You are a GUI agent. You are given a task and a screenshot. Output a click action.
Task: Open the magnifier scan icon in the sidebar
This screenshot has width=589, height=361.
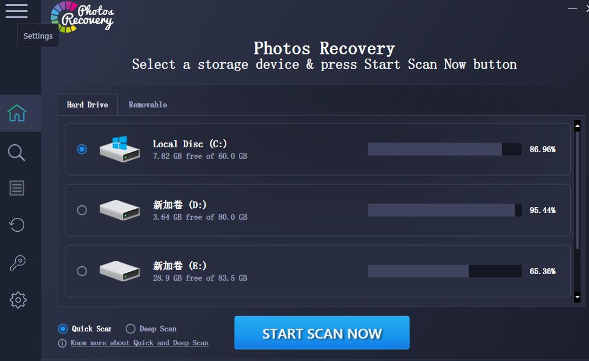click(16, 153)
